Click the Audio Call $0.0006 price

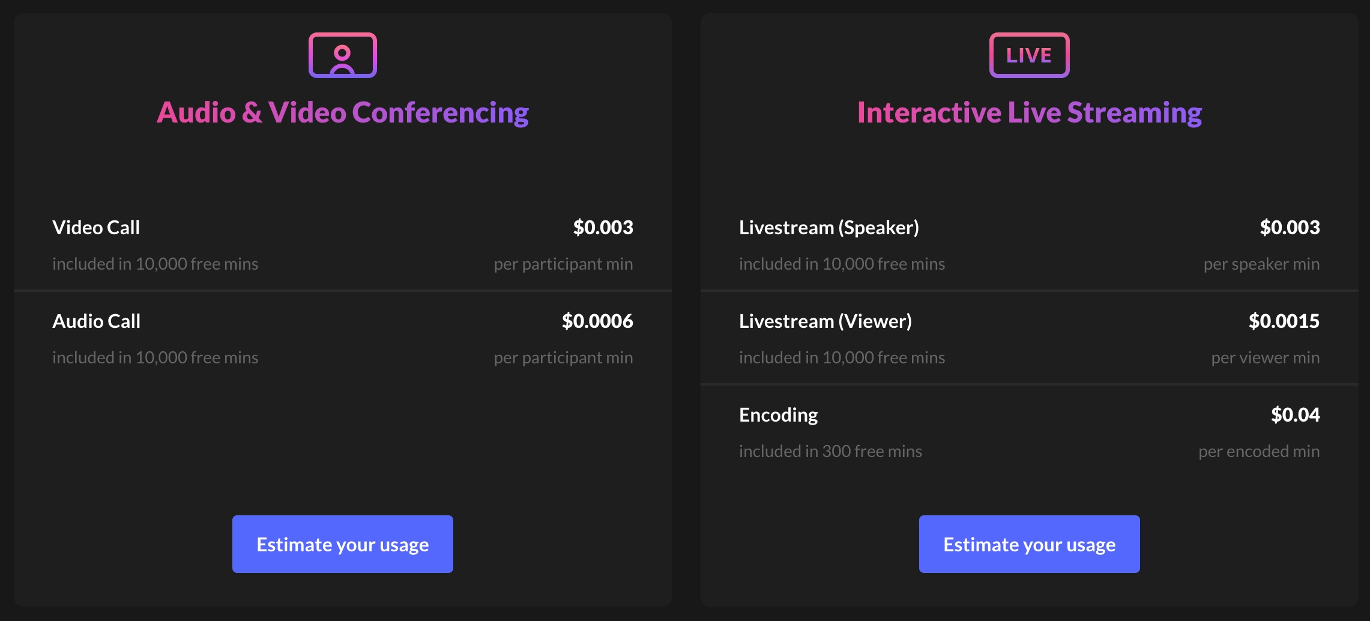tap(597, 321)
